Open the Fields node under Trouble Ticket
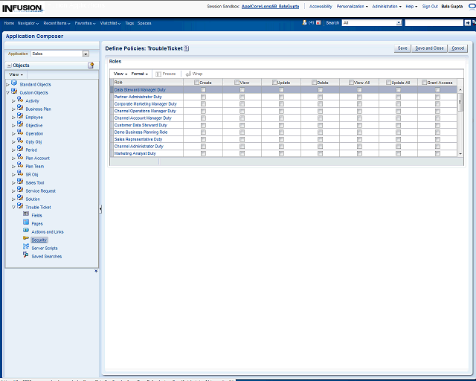The height and width of the screenshot is (381, 476). point(36,215)
